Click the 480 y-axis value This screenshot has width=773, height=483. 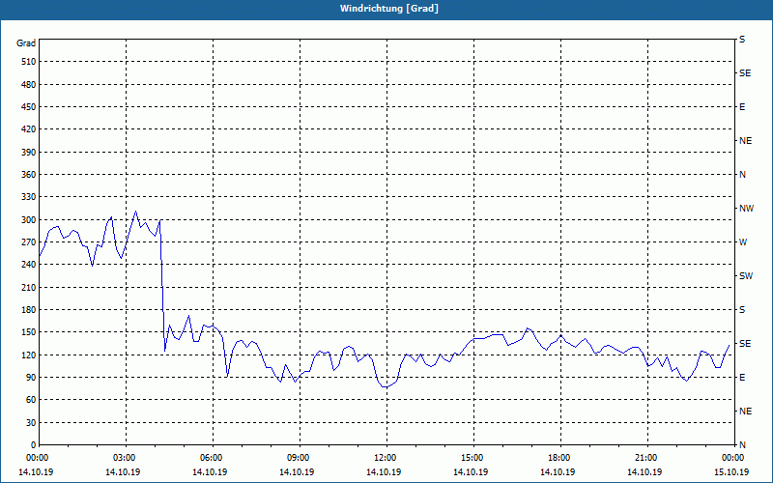(x=29, y=85)
